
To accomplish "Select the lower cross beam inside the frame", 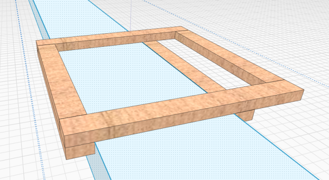I will tap(185, 67).
